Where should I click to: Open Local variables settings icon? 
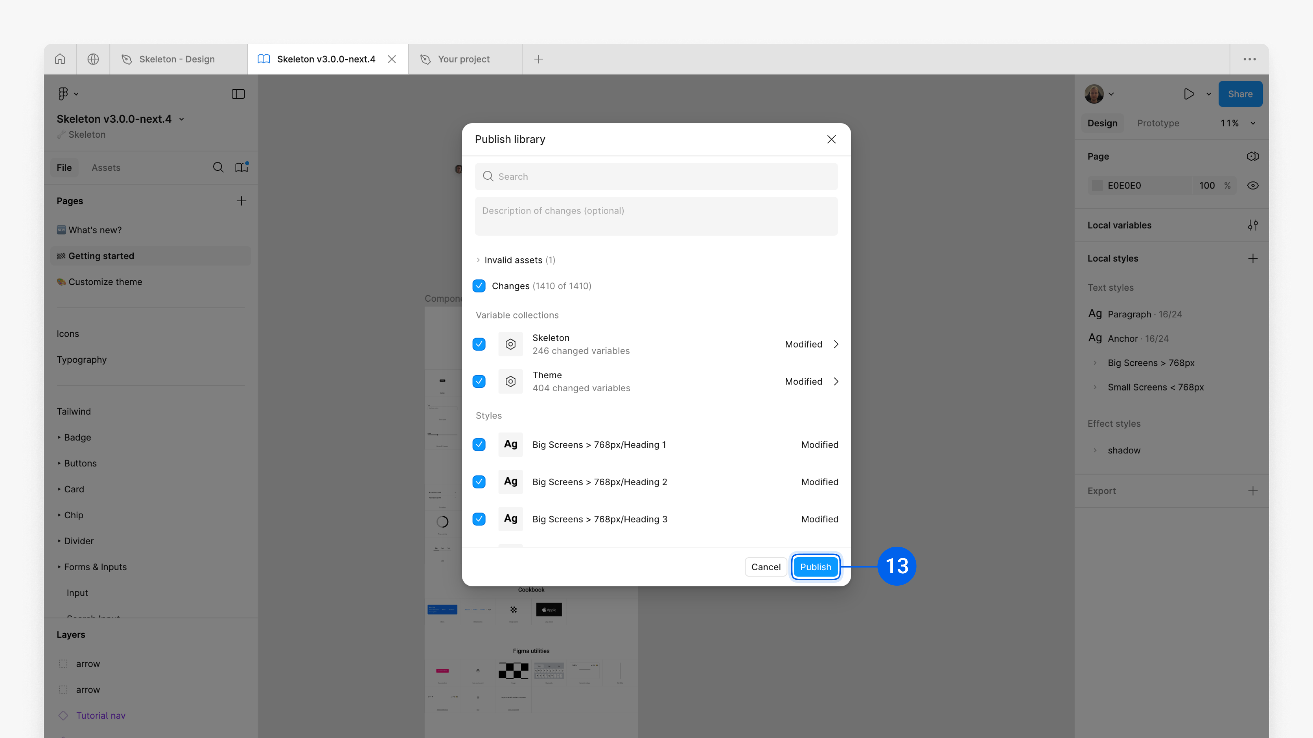click(x=1254, y=224)
